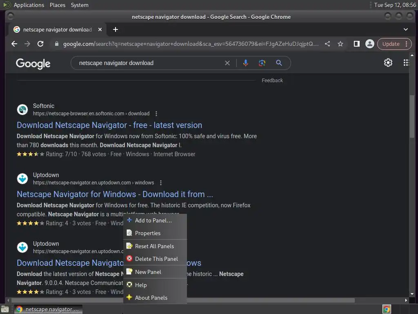The image size is (418, 314).
Task: Reload the Google search page
Action: coord(40,44)
